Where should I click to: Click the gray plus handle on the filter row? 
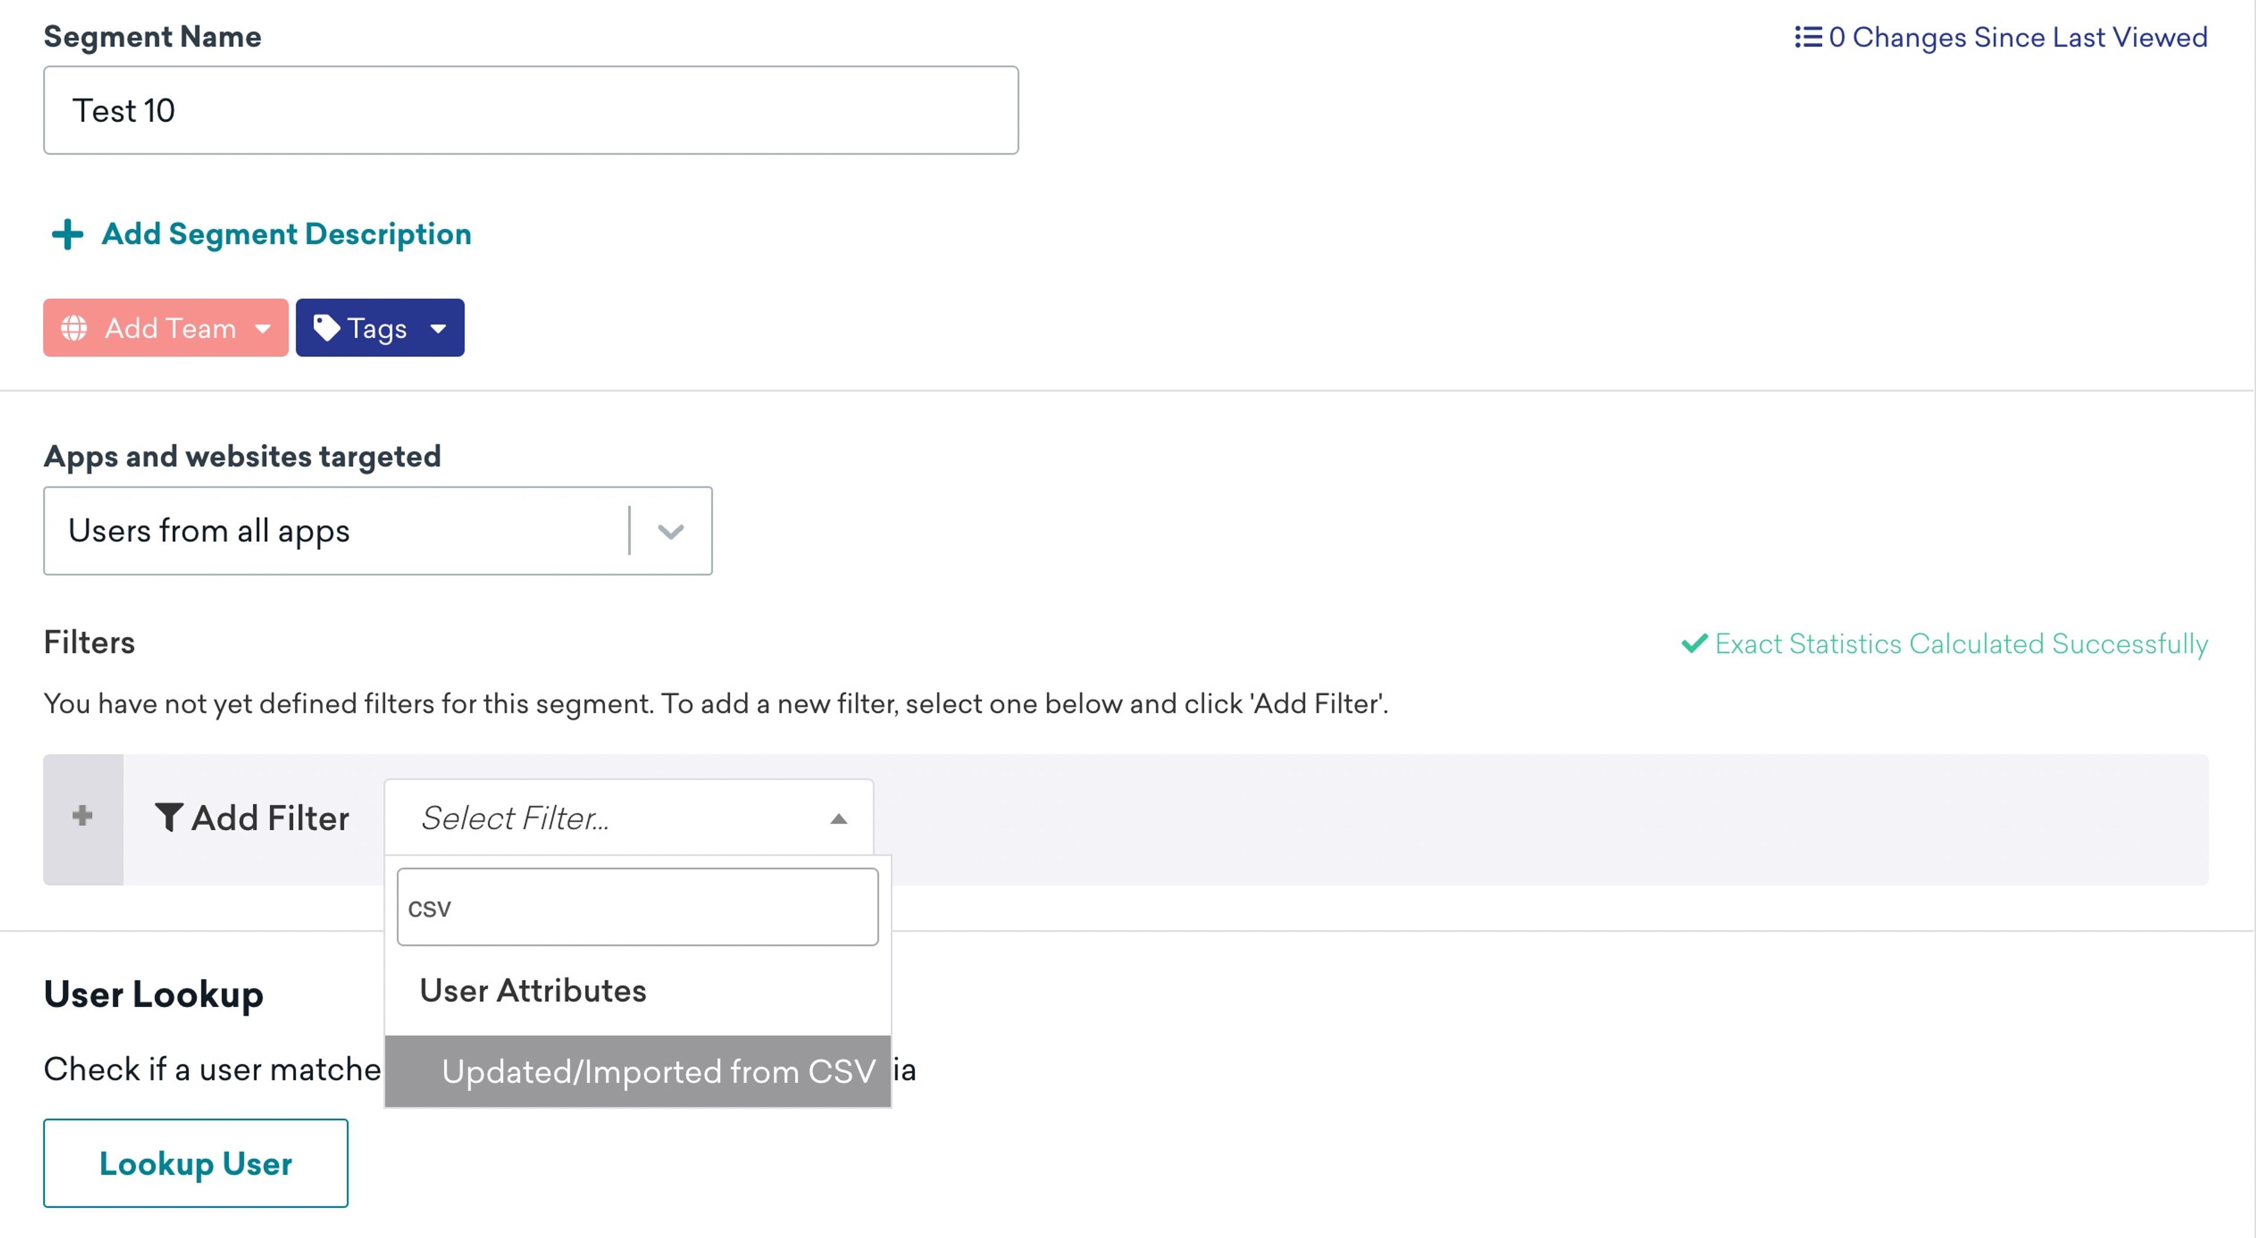pyautogui.click(x=82, y=816)
